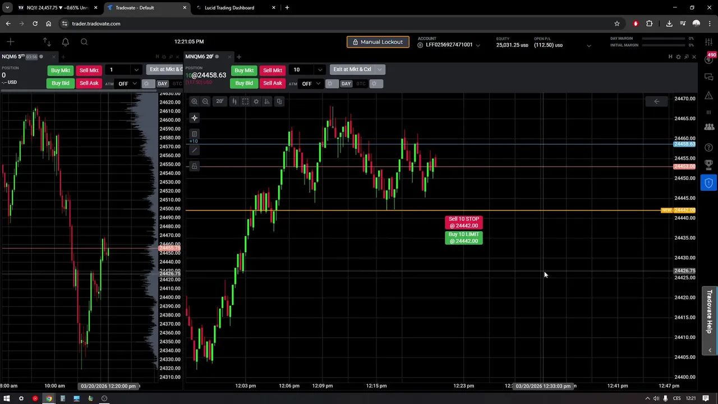Sell at market on MNQM6 panel
The image size is (718, 404).
(x=273, y=70)
